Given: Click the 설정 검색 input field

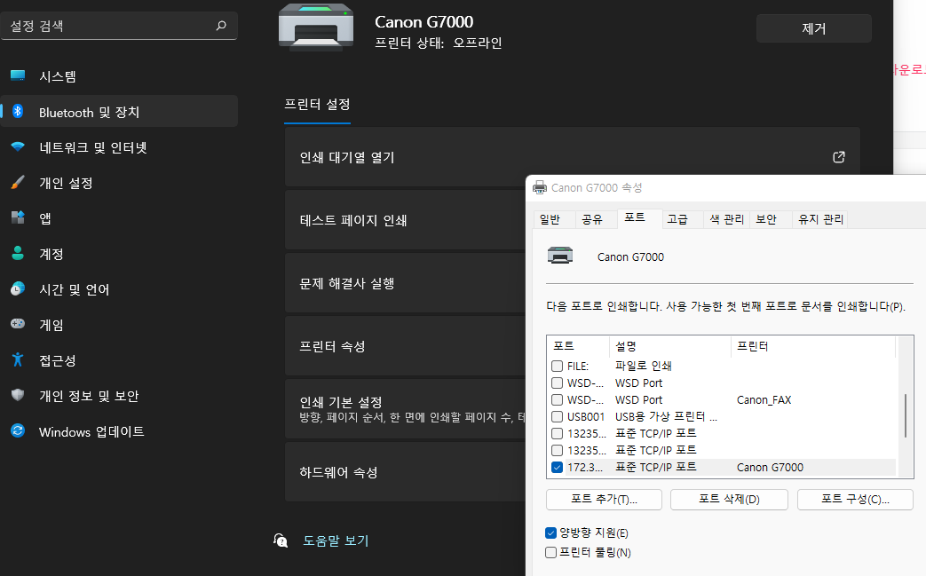Looking at the screenshot, I should tap(119, 26).
